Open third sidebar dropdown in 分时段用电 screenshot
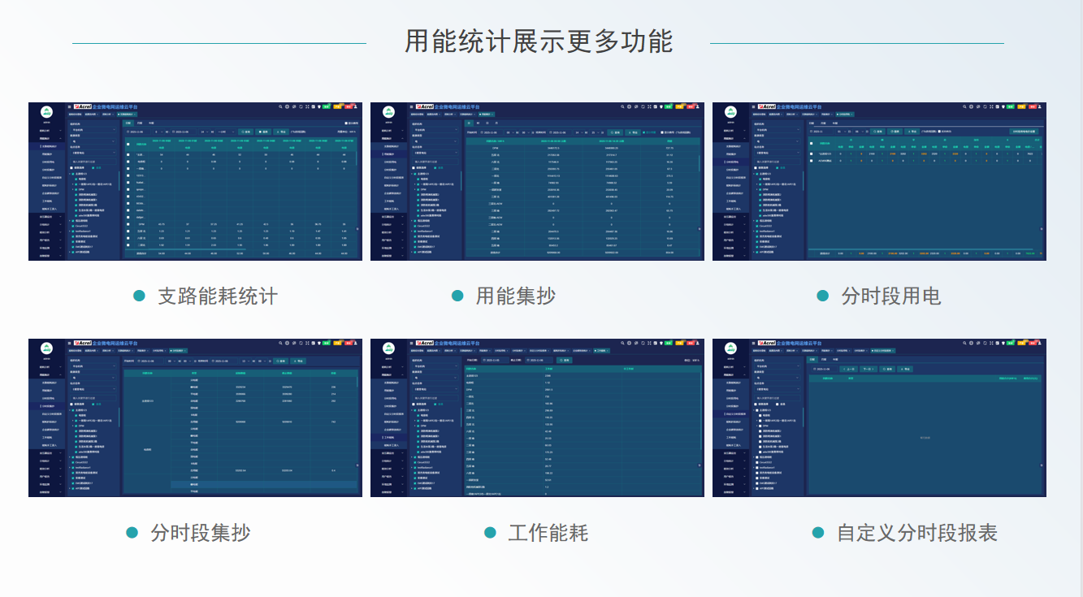The height and width of the screenshot is (597, 1083). [778, 151]
